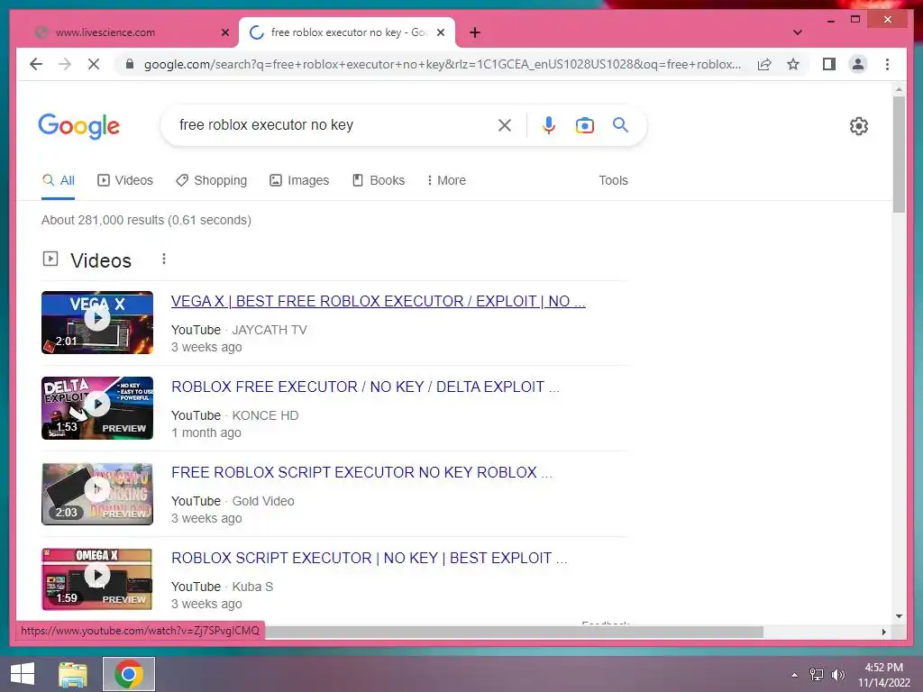923x692 pixels.
Task: Close the www.livescience.com tab
Action: (x=224, y=32)
